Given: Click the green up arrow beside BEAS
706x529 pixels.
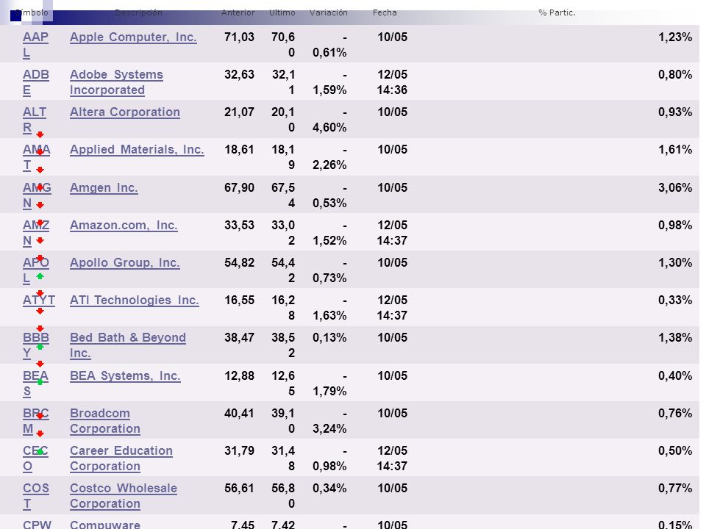Looking at the screenshot, I should (x=40, y=381).
